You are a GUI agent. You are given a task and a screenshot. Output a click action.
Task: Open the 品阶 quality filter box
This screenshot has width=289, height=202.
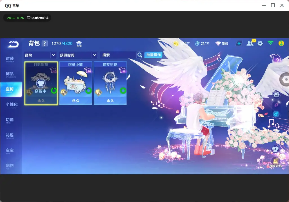40,55
